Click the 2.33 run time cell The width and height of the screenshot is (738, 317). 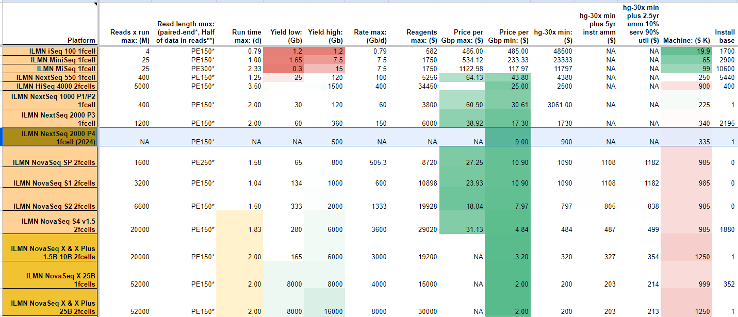click(239, 69)
